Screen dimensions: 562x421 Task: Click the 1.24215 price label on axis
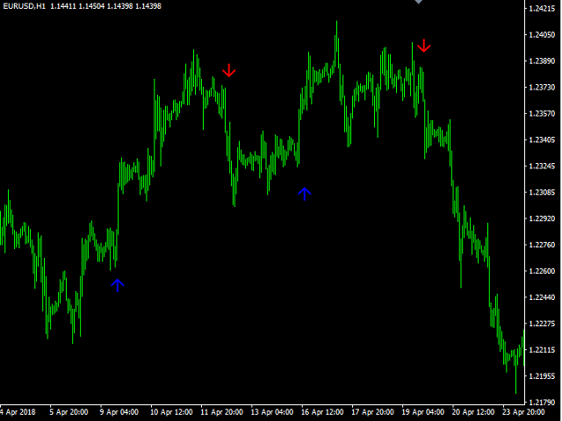[542, 9]
